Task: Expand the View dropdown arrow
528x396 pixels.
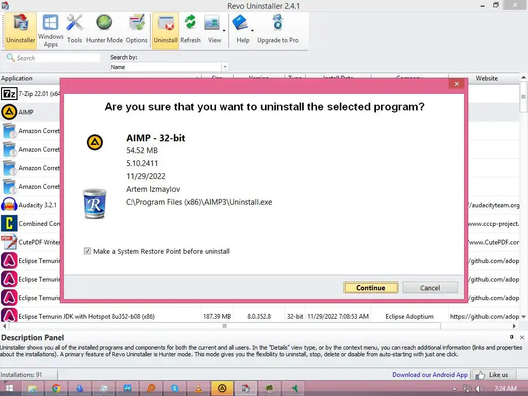Action: pos(224,30)
